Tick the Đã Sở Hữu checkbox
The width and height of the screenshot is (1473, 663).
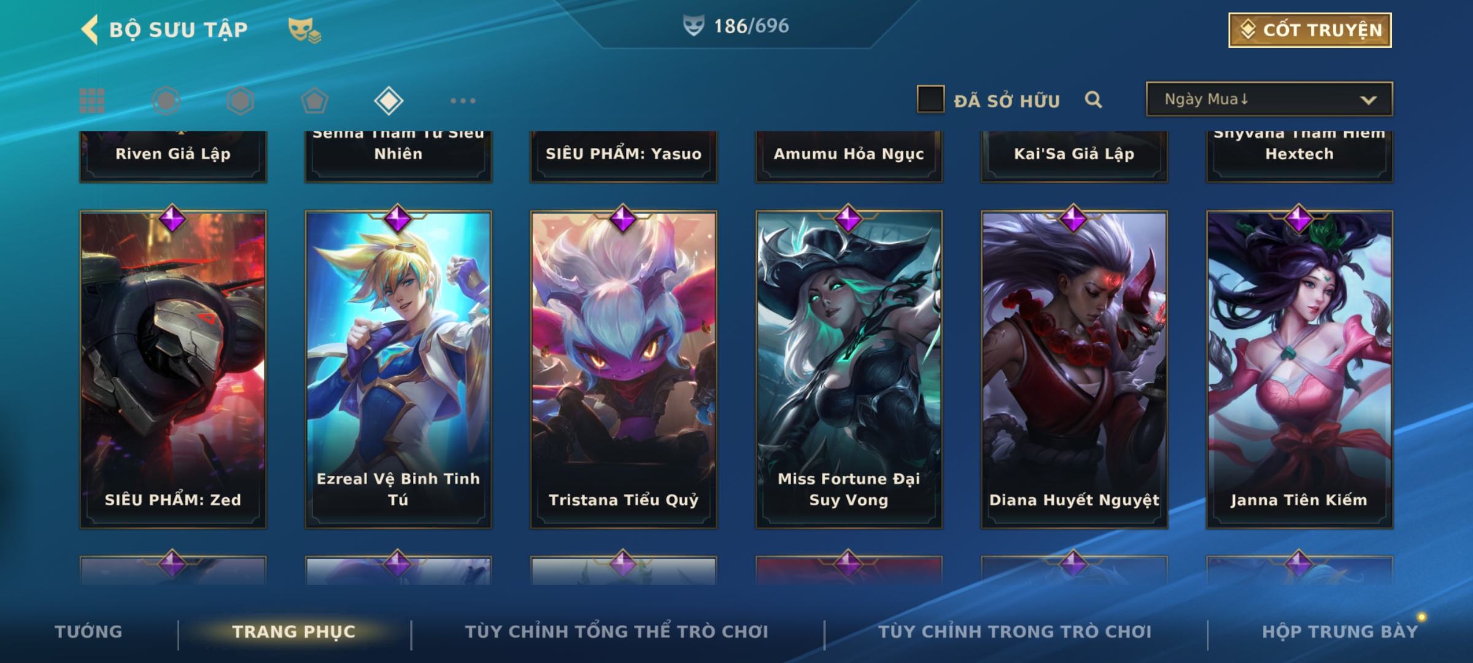[930, 99]
